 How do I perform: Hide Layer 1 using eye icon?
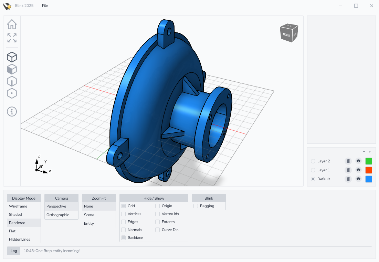coord(358,170)
